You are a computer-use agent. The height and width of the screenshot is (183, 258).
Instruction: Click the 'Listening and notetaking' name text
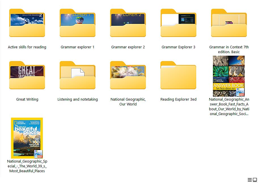(77, 99)
